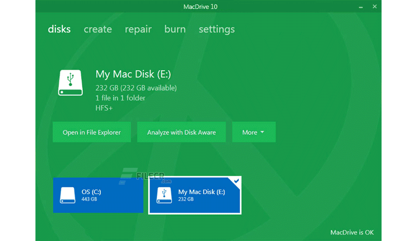Viewport: 417px width, 241px height.
Task: Select the OS (C:) disk tile
Action: coord(98,195)
